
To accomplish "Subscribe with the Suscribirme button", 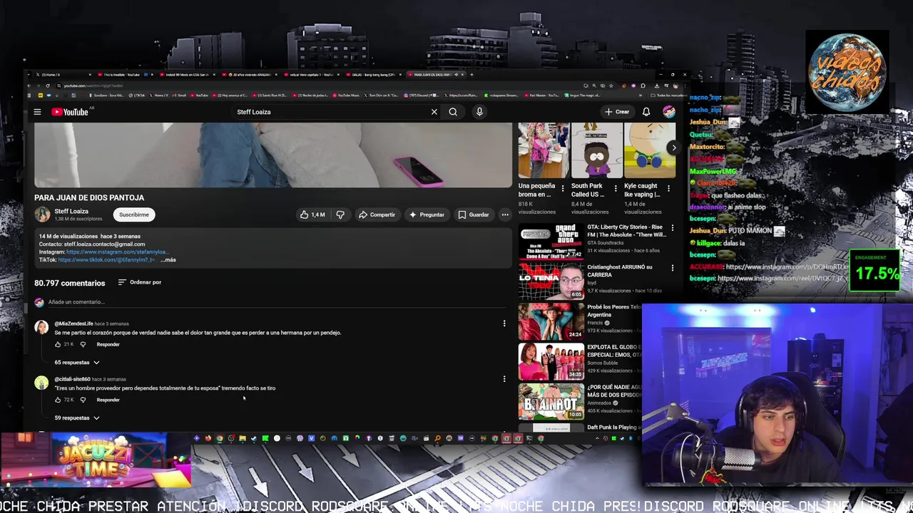I will click(x=134, y=214).
